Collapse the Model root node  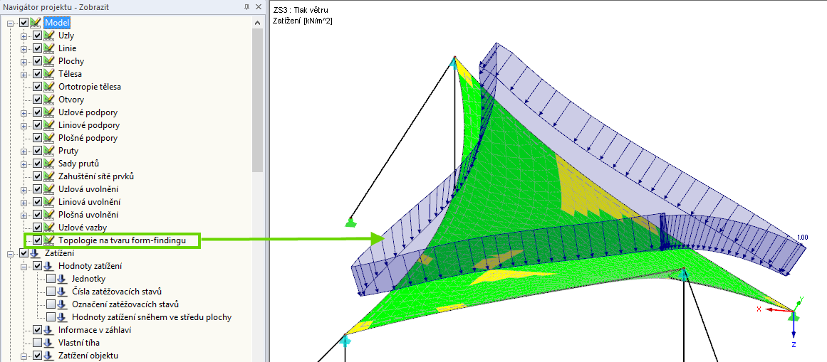11,23
